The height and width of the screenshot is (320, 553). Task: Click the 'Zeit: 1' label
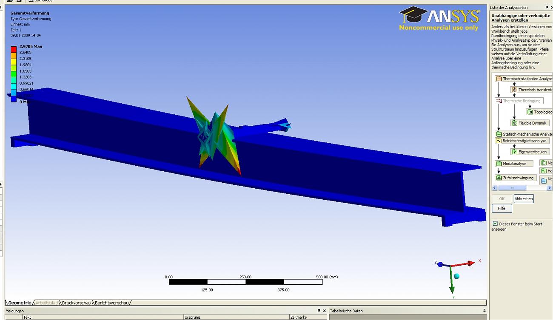[16, 30]
